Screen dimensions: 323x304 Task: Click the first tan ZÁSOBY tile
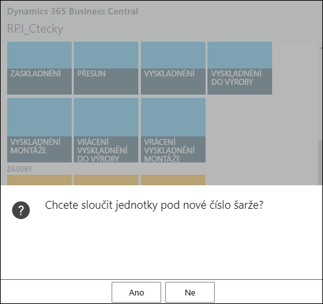click(x=39, y=180)
